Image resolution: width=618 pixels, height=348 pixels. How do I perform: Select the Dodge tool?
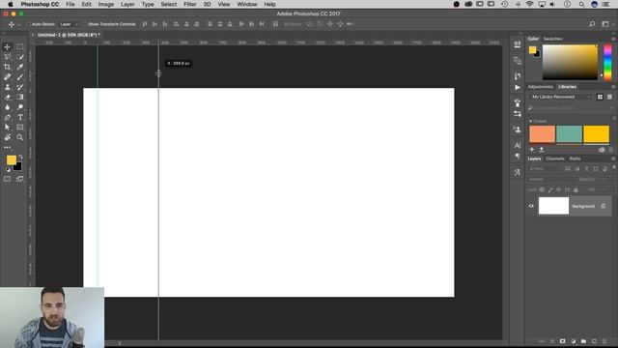(x=19, y=107)
